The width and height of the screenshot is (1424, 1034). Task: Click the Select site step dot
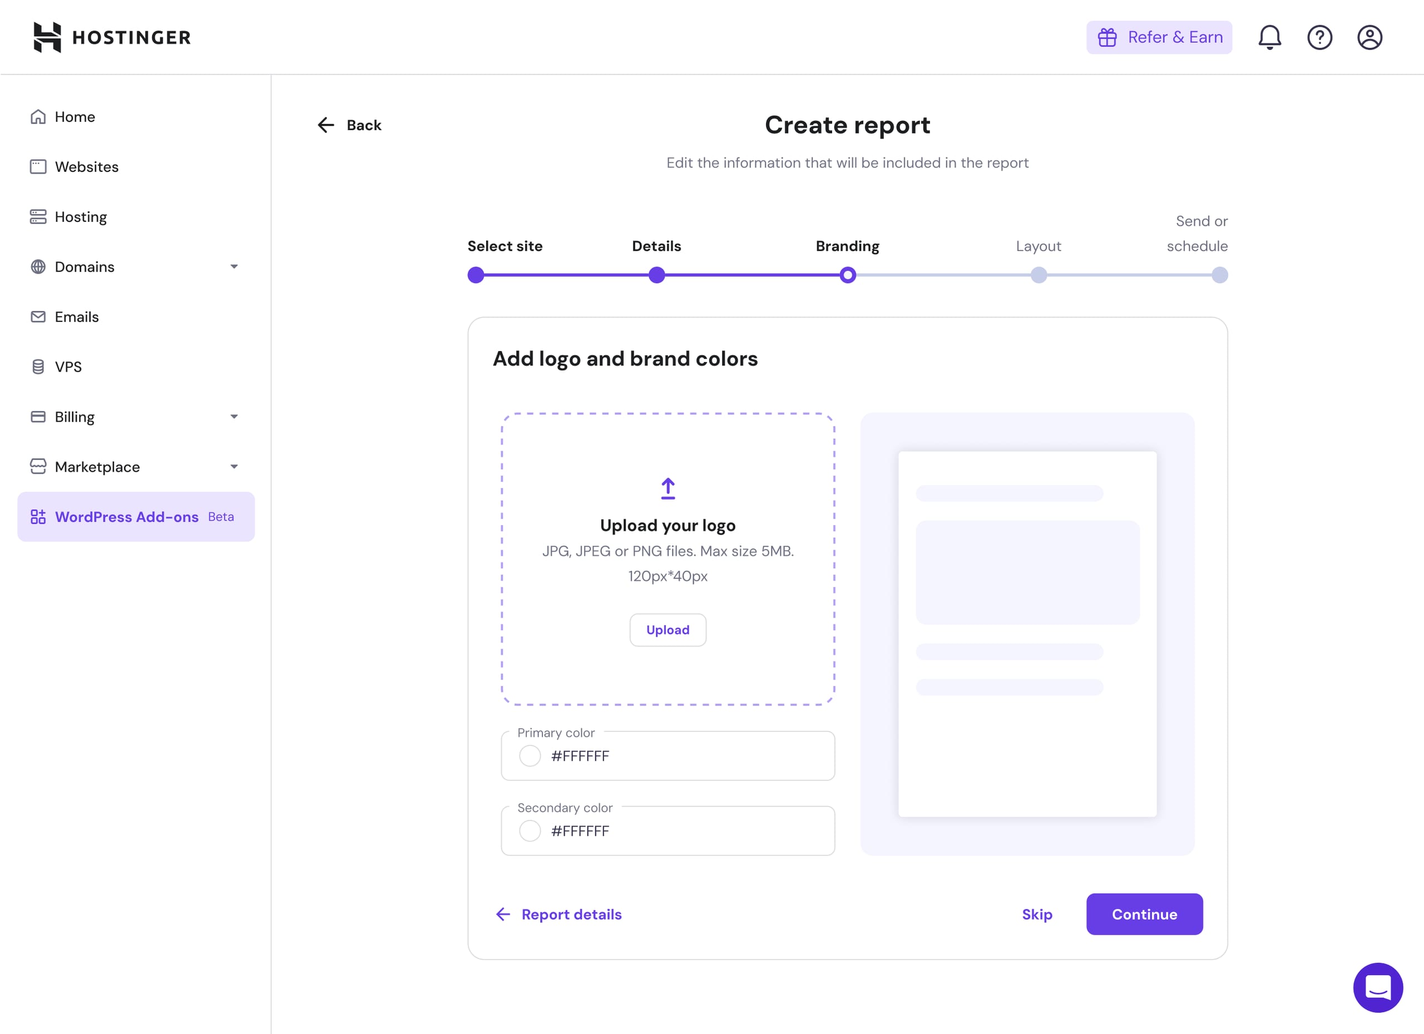coord(476,275)
